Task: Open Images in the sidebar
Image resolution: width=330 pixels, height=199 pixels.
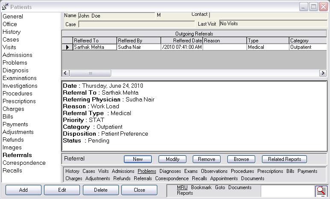Action: 12,148
